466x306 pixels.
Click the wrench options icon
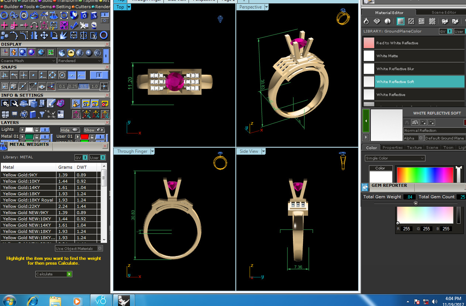tap(14, 103)
